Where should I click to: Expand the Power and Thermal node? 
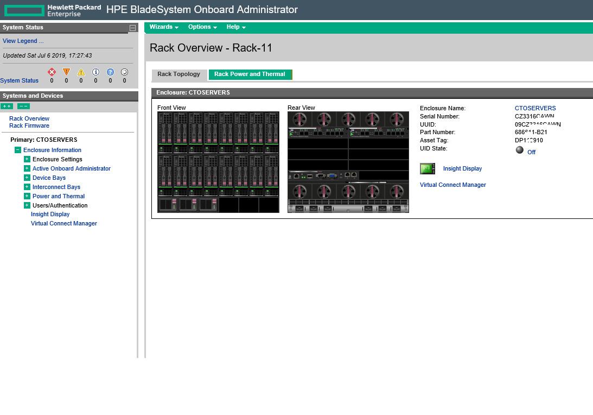[x=27, y=196]
